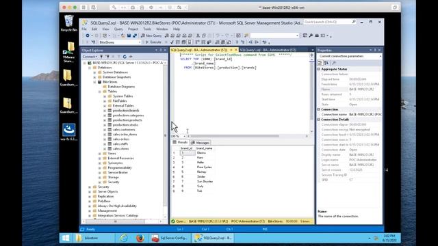438x246 pixels.
Task: Open the Connect dropdown in Object Explorer
Action: pos(90,57)
